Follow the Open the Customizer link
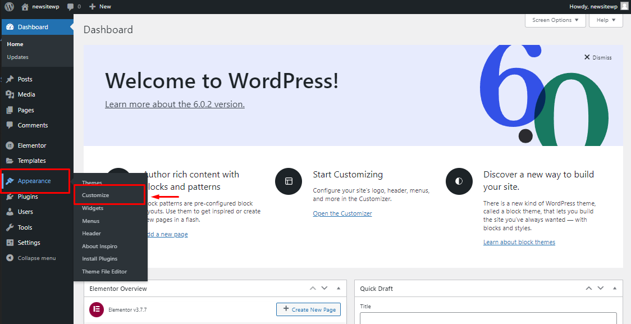Screen dimensions: 631x324 [342, 213]
